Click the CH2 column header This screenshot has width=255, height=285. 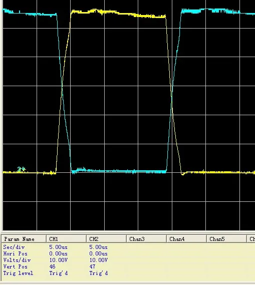point(106,239)
